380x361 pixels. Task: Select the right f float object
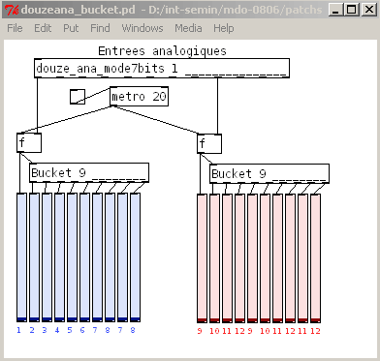click(209, 143)
